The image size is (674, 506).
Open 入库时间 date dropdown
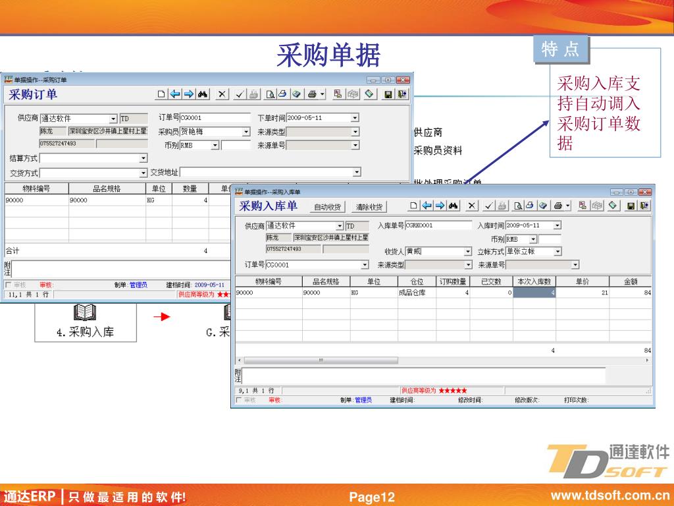click(x=557, y=225)
